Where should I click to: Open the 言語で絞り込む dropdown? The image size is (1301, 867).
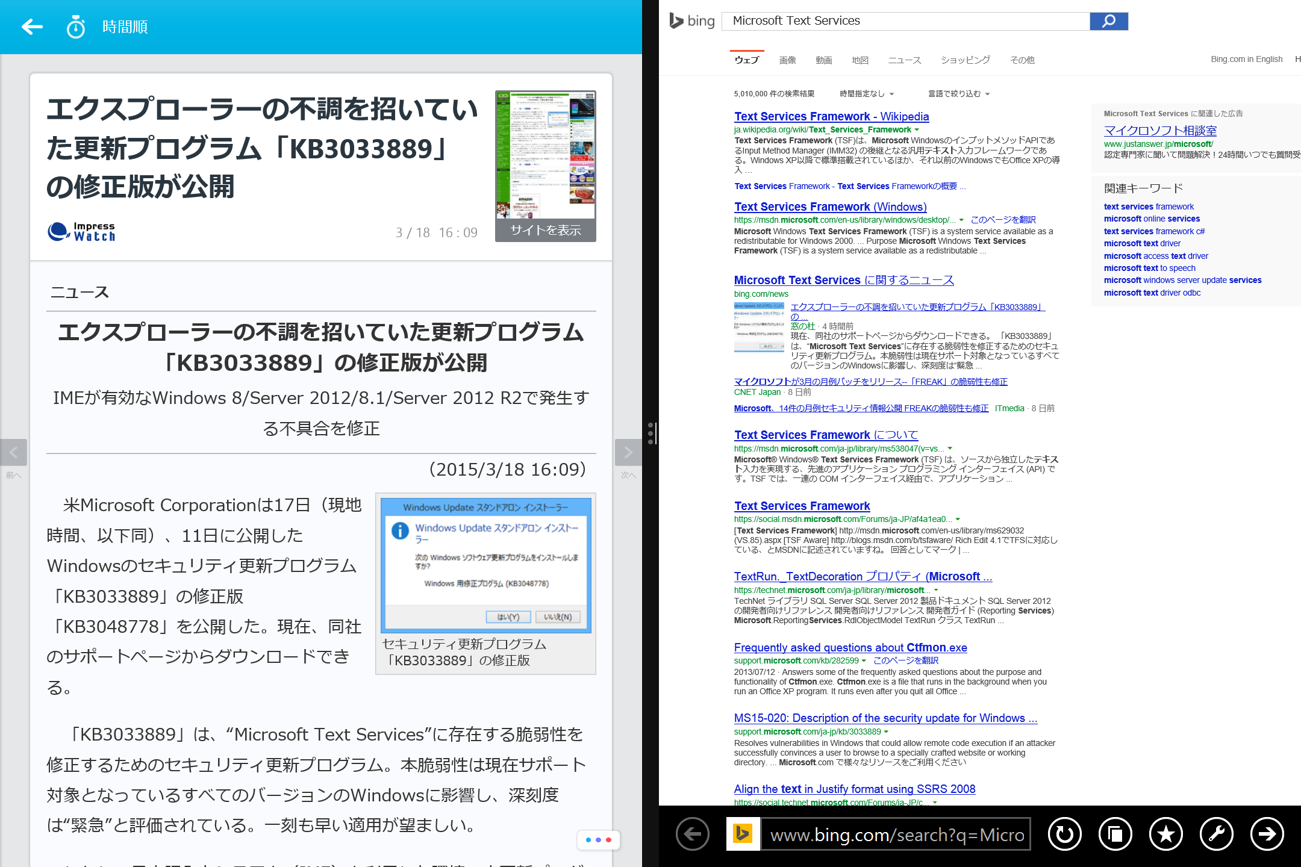955,93
